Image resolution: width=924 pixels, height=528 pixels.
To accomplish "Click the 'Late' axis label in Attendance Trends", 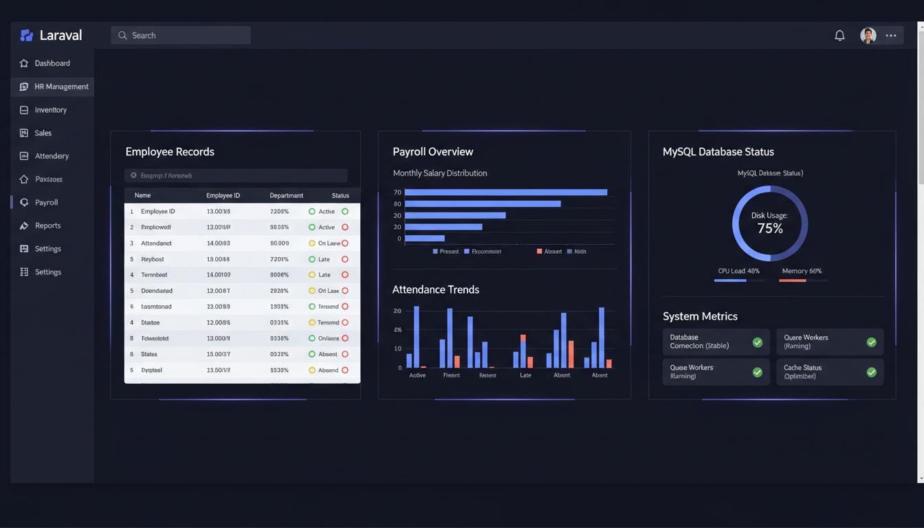I will point(525,375).
